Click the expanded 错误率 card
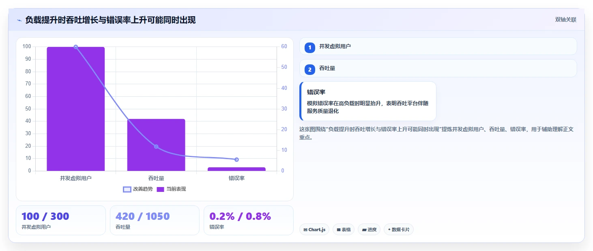The width and height of the screenshot is (593, 251). (368, 101)
